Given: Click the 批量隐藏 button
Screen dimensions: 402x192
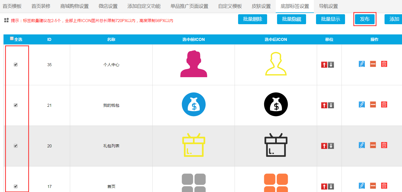Looking at the screenshot, I should pyautogui.click(x=292, y=19).
